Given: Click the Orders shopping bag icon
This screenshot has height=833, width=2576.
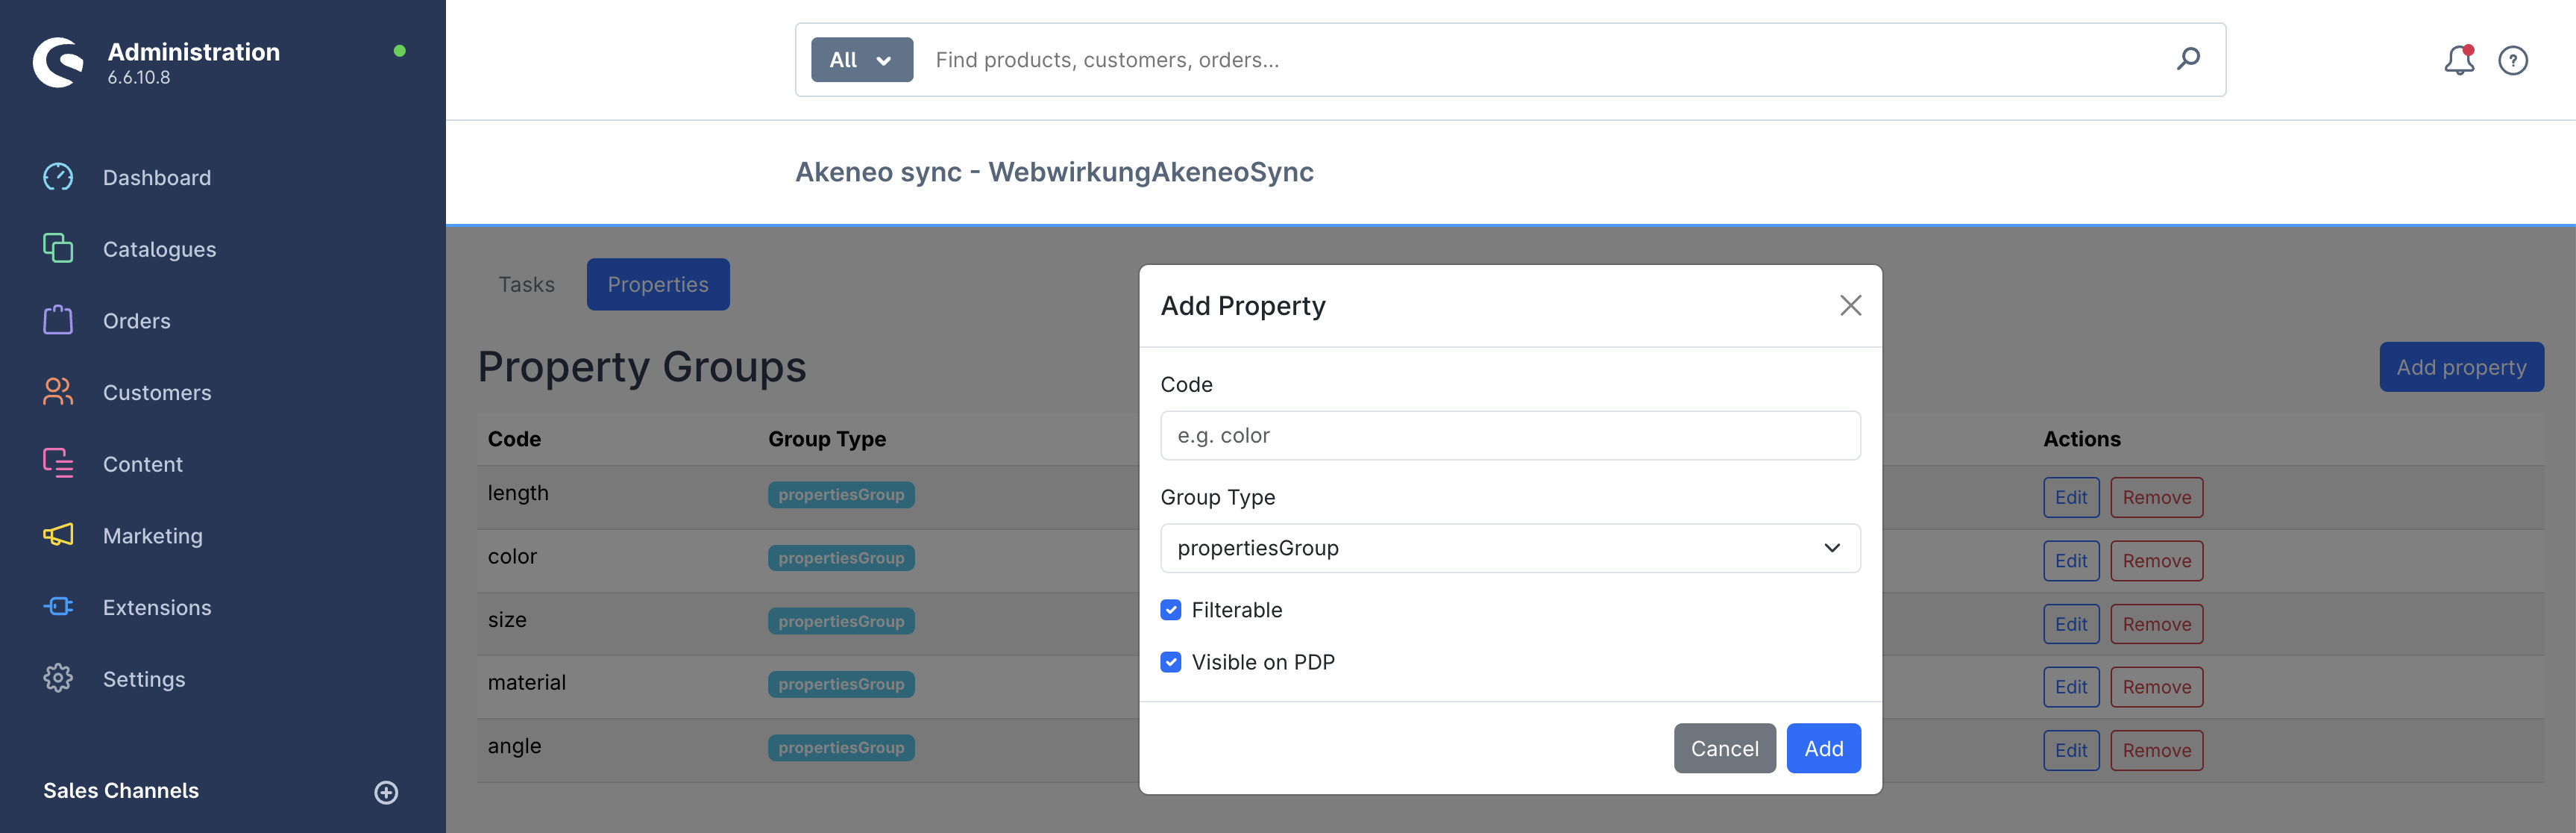Looking at the screenshot, I should point(58,320).
